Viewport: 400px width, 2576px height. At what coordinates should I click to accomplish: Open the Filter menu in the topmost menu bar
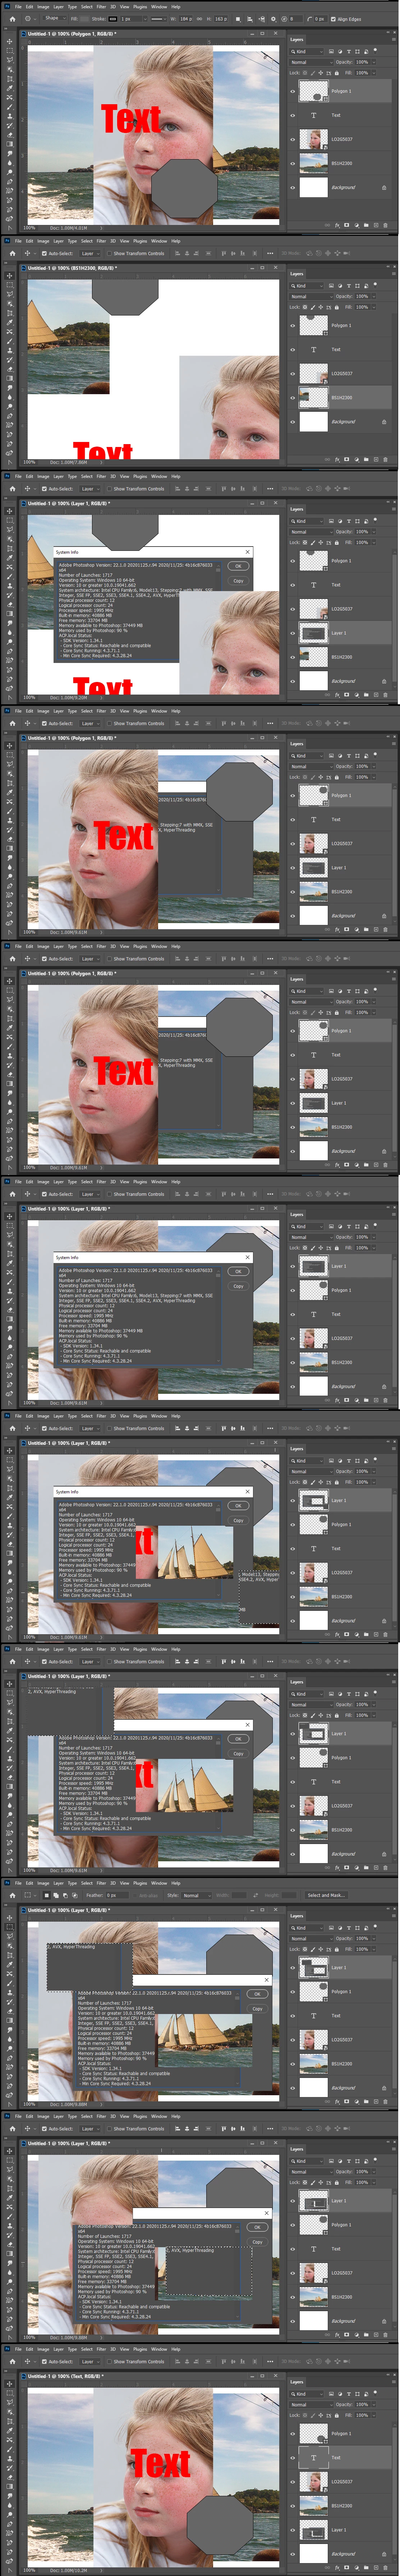[x=101, y=6]
